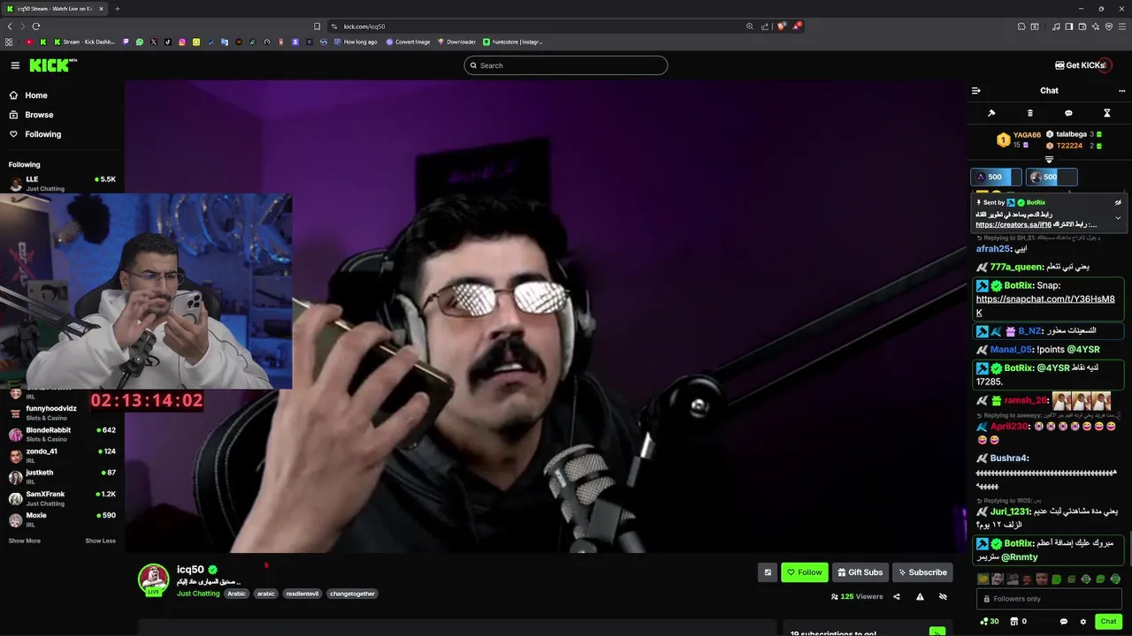Open the KICKs balance showing 30
1132x636 pixels.
pos(990,621)
